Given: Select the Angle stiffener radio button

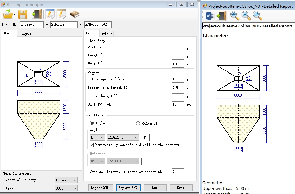Looking at the screenshot, I should [92, 123].
